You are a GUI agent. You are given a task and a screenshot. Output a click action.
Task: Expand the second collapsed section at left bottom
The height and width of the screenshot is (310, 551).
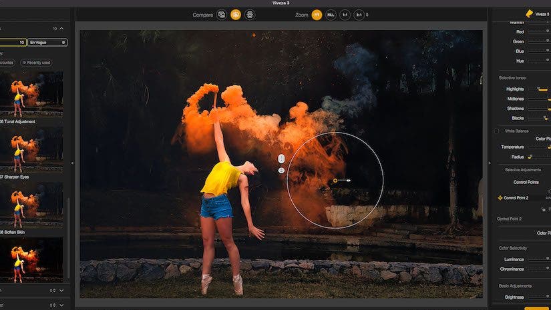tap(62, 305)
